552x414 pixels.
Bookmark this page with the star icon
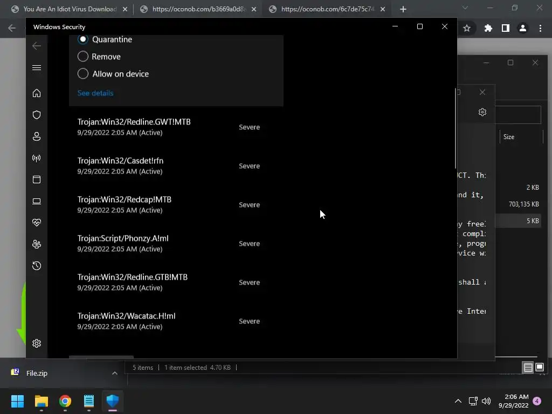coord(467,28)
